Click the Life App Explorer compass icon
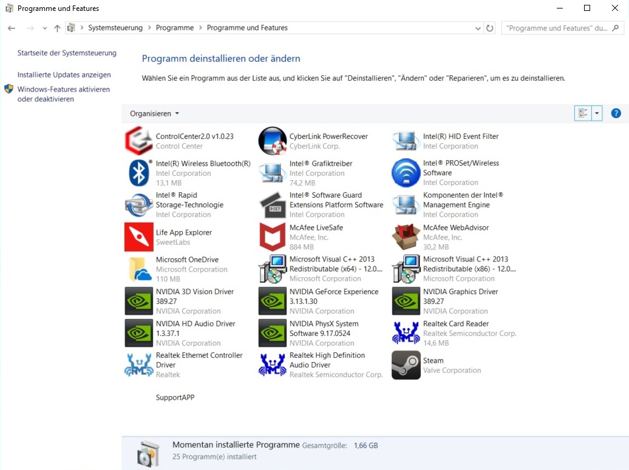Image resolution: width=629 pixels, height=470 pixels. click(139, 237)
